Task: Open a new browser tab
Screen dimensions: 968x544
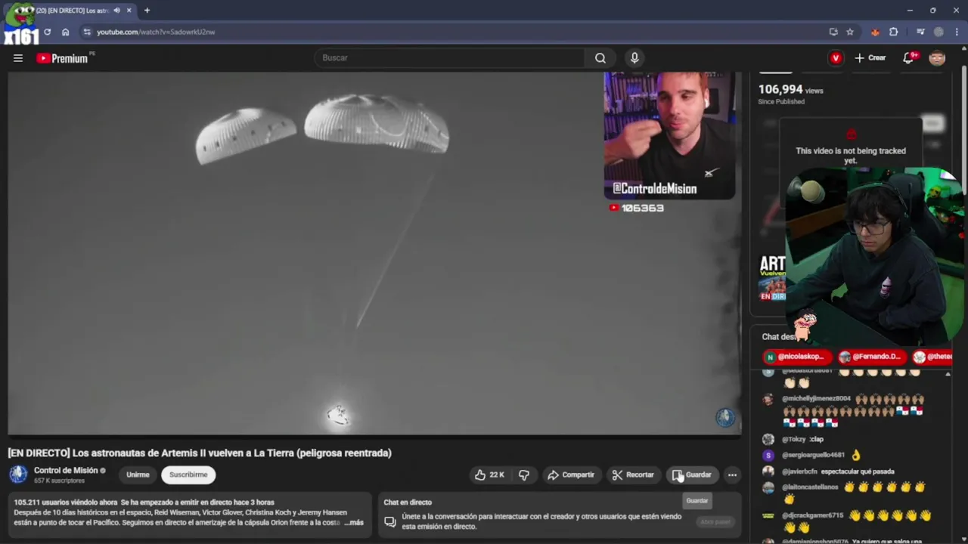Action: (147, 11)
